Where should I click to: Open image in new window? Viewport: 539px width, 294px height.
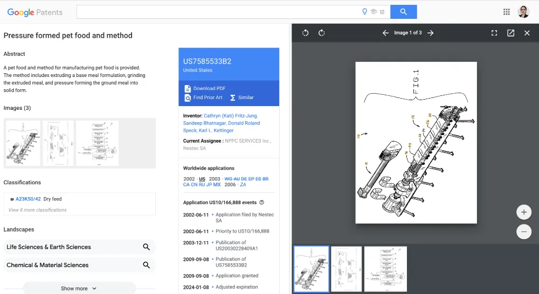tap(510, 33)
